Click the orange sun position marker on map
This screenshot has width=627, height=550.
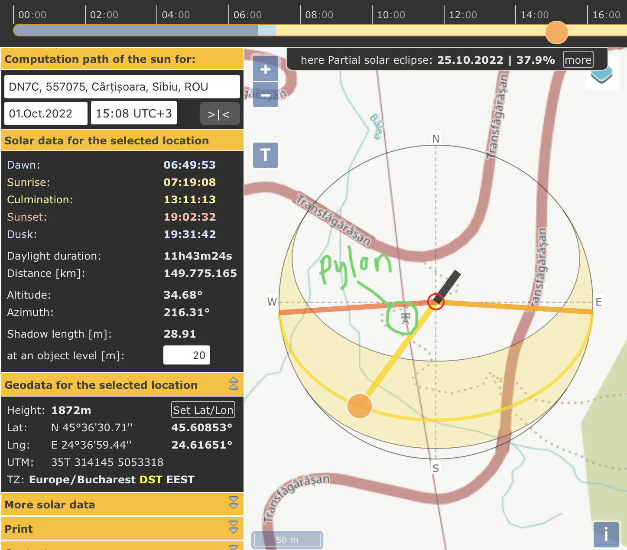[359, 406]
